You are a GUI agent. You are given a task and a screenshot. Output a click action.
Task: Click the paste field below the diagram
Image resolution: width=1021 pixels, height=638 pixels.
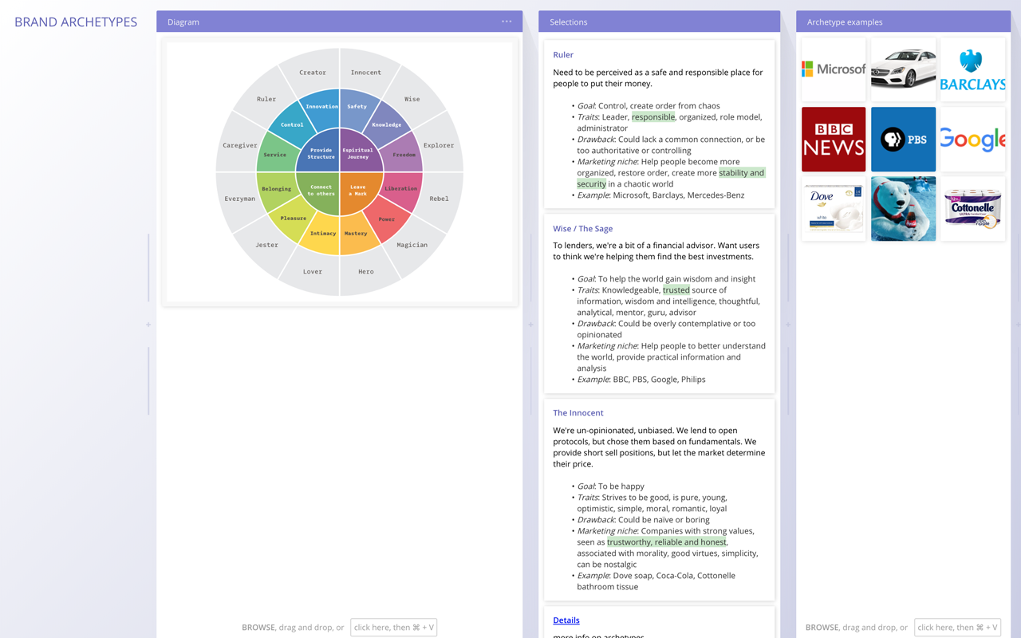pyautogui.click(x=393, y=627)
